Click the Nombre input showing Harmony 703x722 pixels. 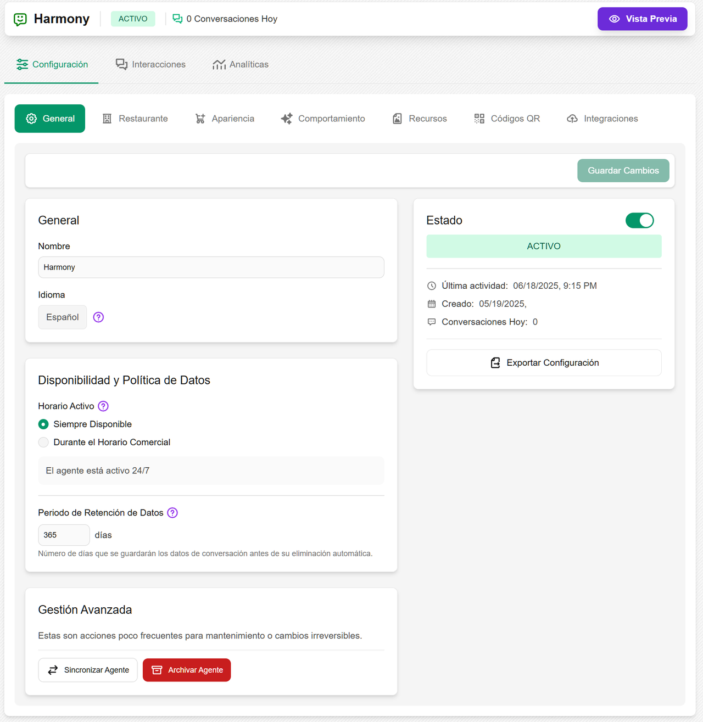[x=211, y=267]
